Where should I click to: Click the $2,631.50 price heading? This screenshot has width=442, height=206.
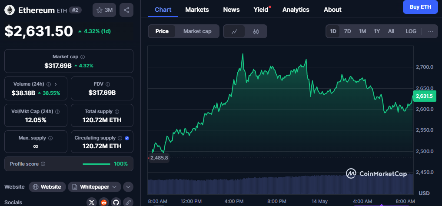[39, 31]
